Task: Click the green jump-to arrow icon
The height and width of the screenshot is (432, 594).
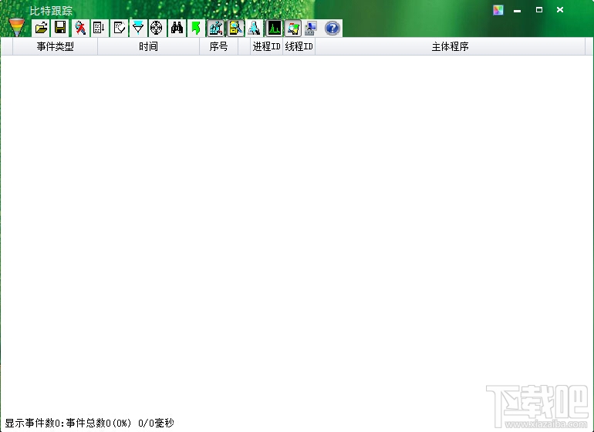Action: pyautogui.click(x=196, y=28)
